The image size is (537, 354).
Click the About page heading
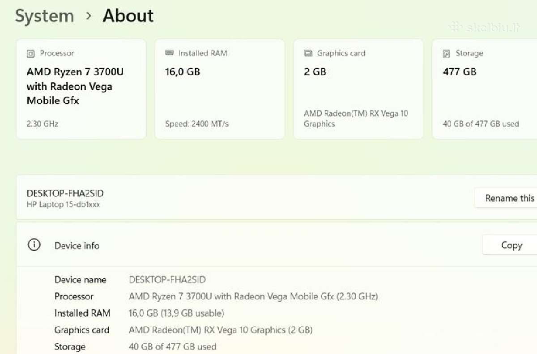(128, 16)
